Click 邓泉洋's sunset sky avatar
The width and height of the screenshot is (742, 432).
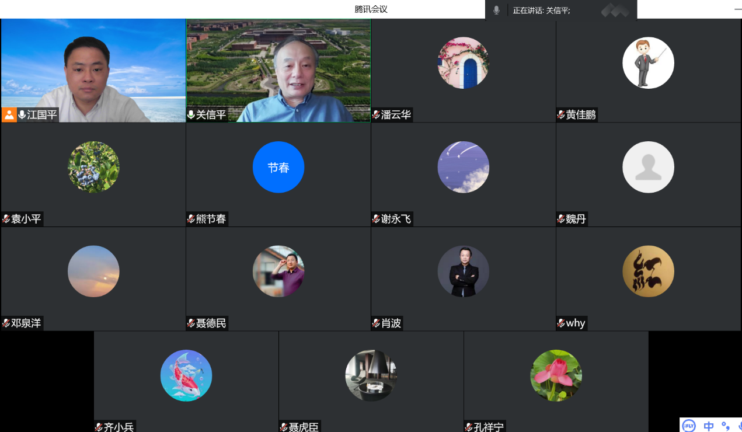pyautogui.click(x=93, y=271)
